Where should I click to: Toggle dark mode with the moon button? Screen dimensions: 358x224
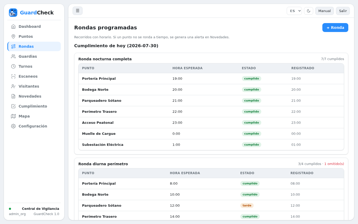click(308, 11)
